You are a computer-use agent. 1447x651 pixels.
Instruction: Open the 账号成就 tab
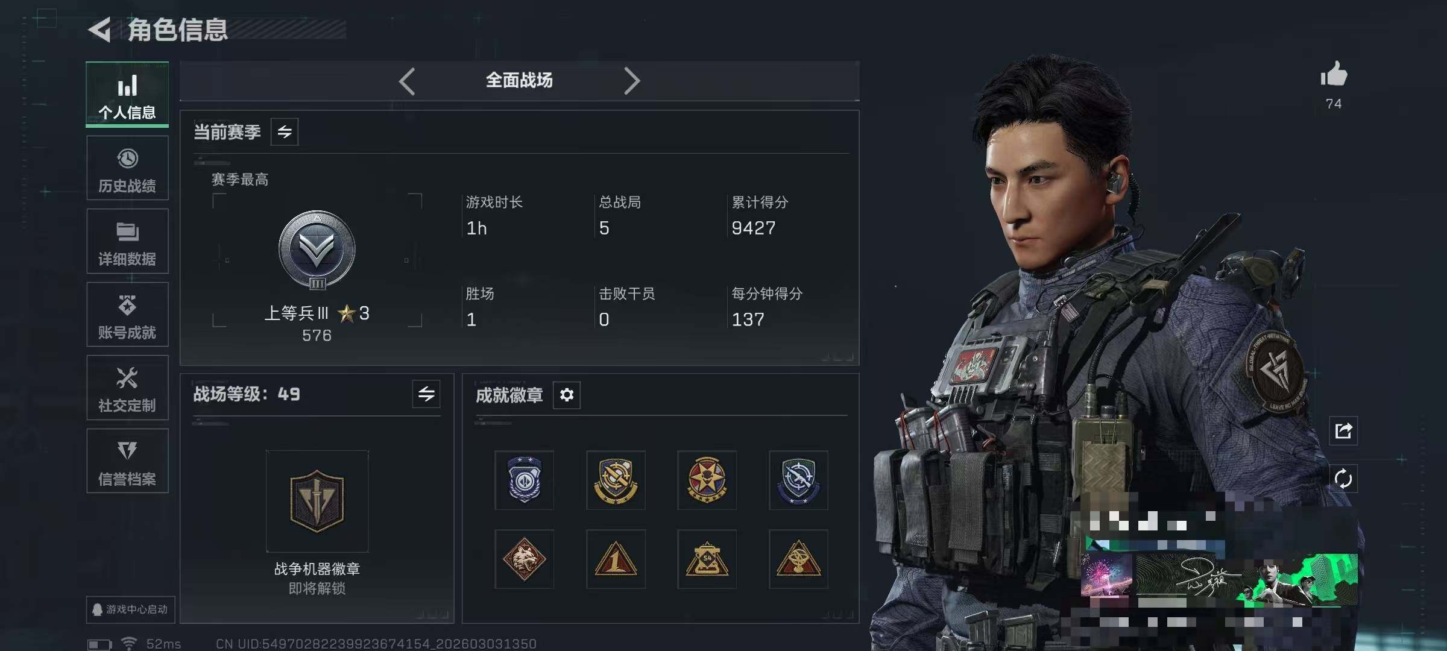[x=127, y=315]
